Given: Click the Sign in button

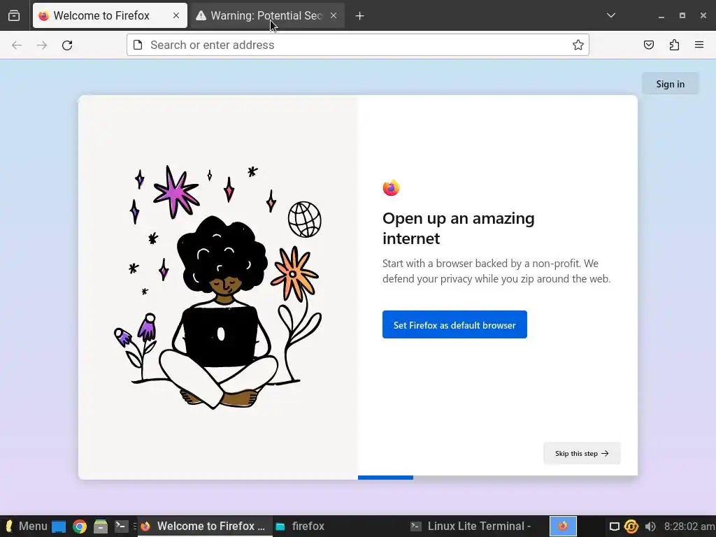Looking at the screenshot, I should coord(670,84).
